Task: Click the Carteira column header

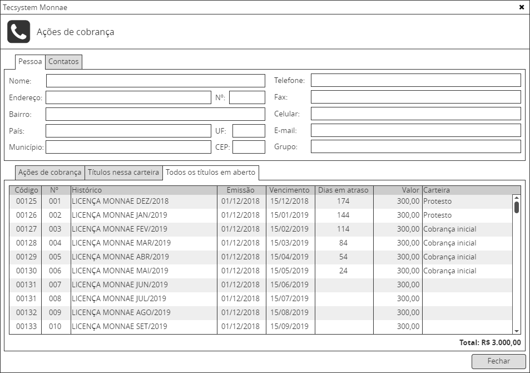Action: [x=467, y=190]
